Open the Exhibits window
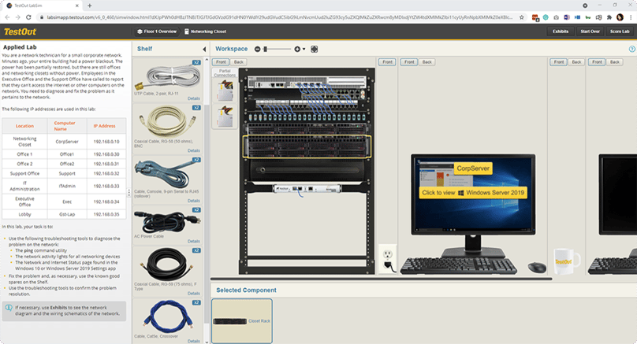Screen dimensions: 637x344 point(561,31)
